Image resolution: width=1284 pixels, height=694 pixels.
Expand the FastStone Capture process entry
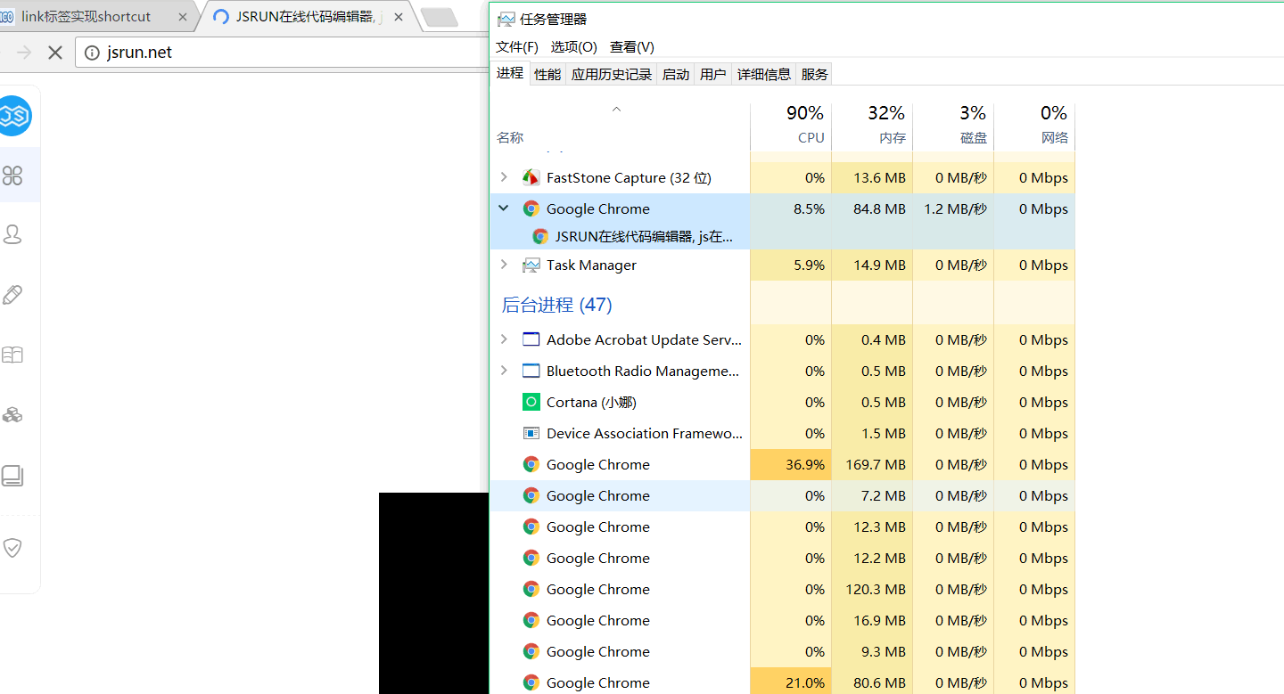504,177
